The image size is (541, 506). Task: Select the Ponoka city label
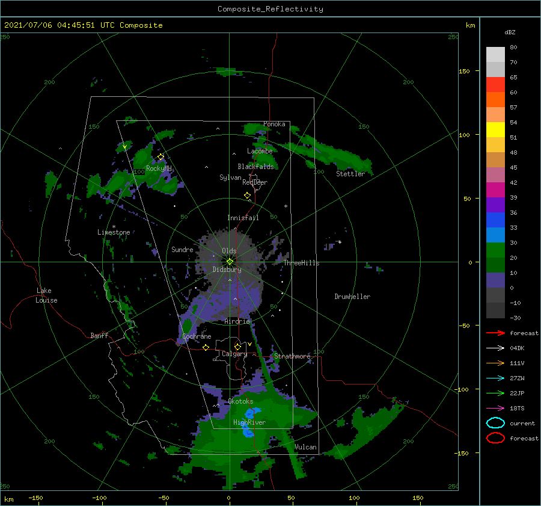(274, 124)
